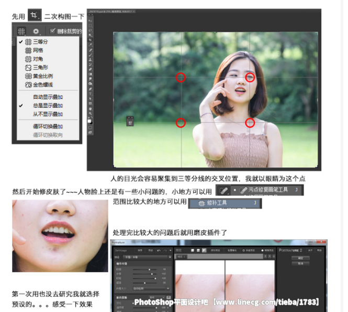Screen dimensions: 348x312
Task: Select 总是显示叠加 menu entry
Action: click(48, 106)
